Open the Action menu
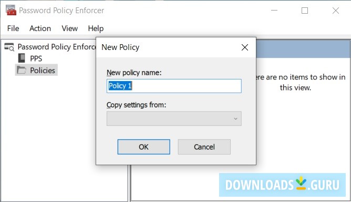 (40, 28)
